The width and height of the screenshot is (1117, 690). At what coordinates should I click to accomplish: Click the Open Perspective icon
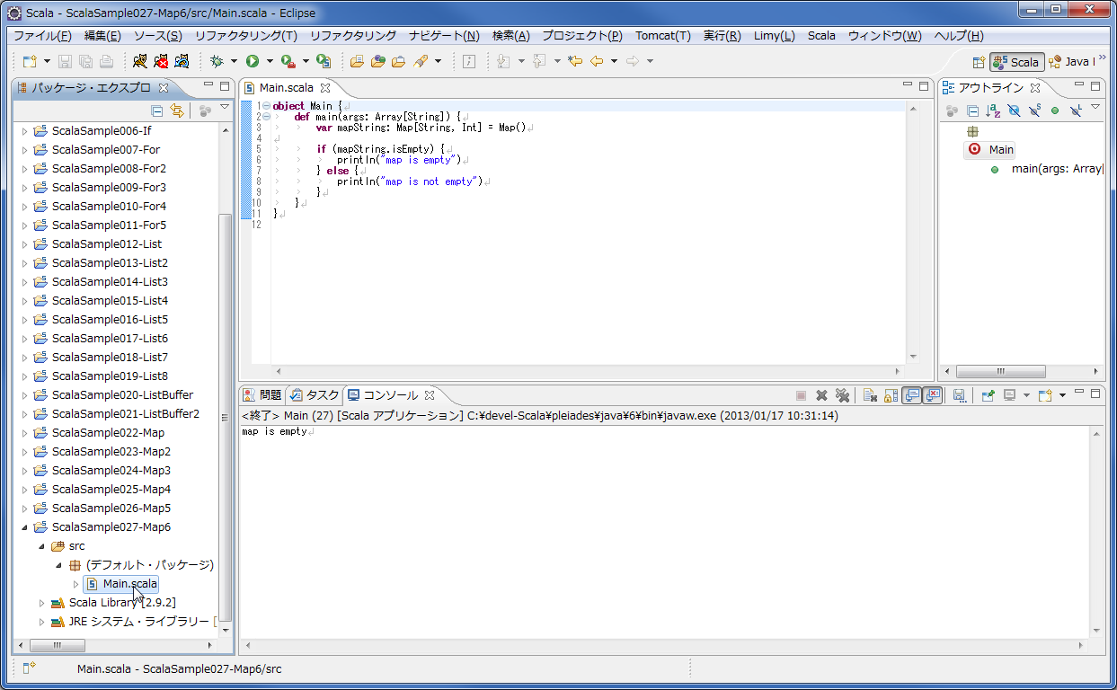pos(979,62)
